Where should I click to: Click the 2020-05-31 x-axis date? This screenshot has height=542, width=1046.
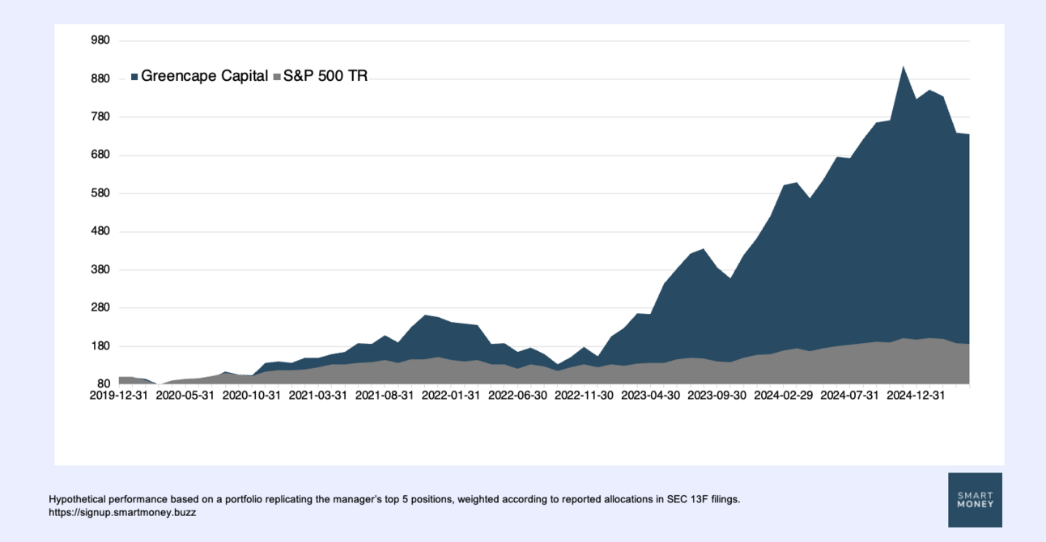(185, 396)
